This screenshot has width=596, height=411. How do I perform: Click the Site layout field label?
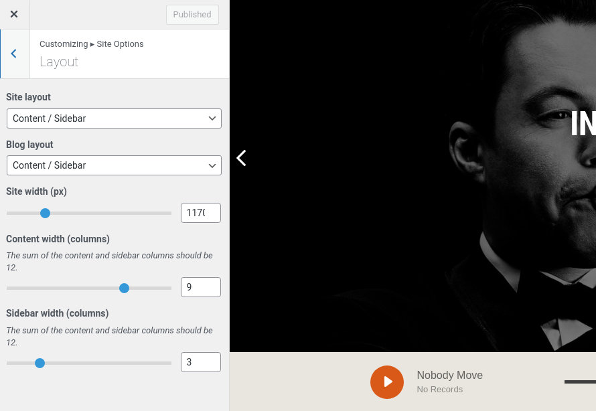click(28, 97)
